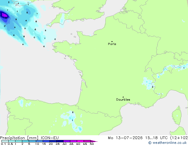
Task: Click the dot marker above Paris
Action: click(x=112, y=41)
